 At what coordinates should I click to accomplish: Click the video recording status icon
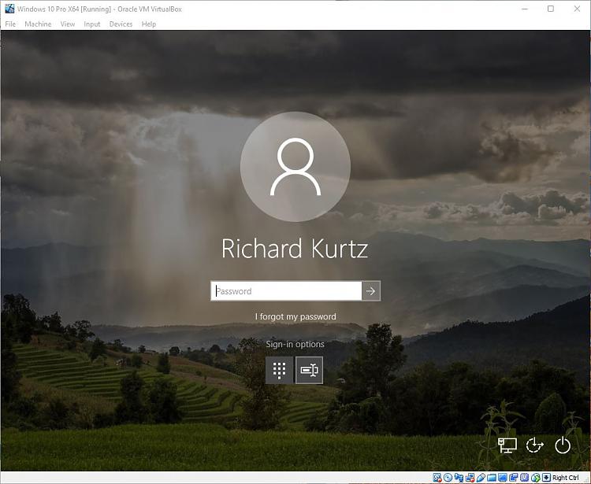click(514, 478)
